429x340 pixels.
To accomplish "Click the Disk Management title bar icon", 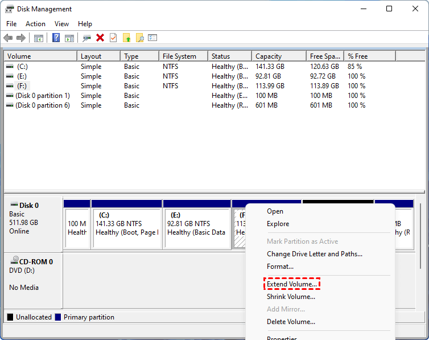I will coord(9,9).
